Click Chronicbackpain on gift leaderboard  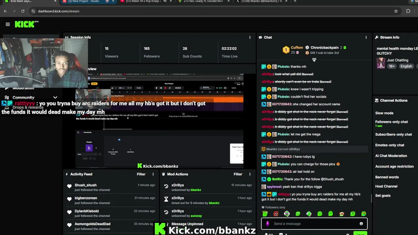[x=324, y=48]
